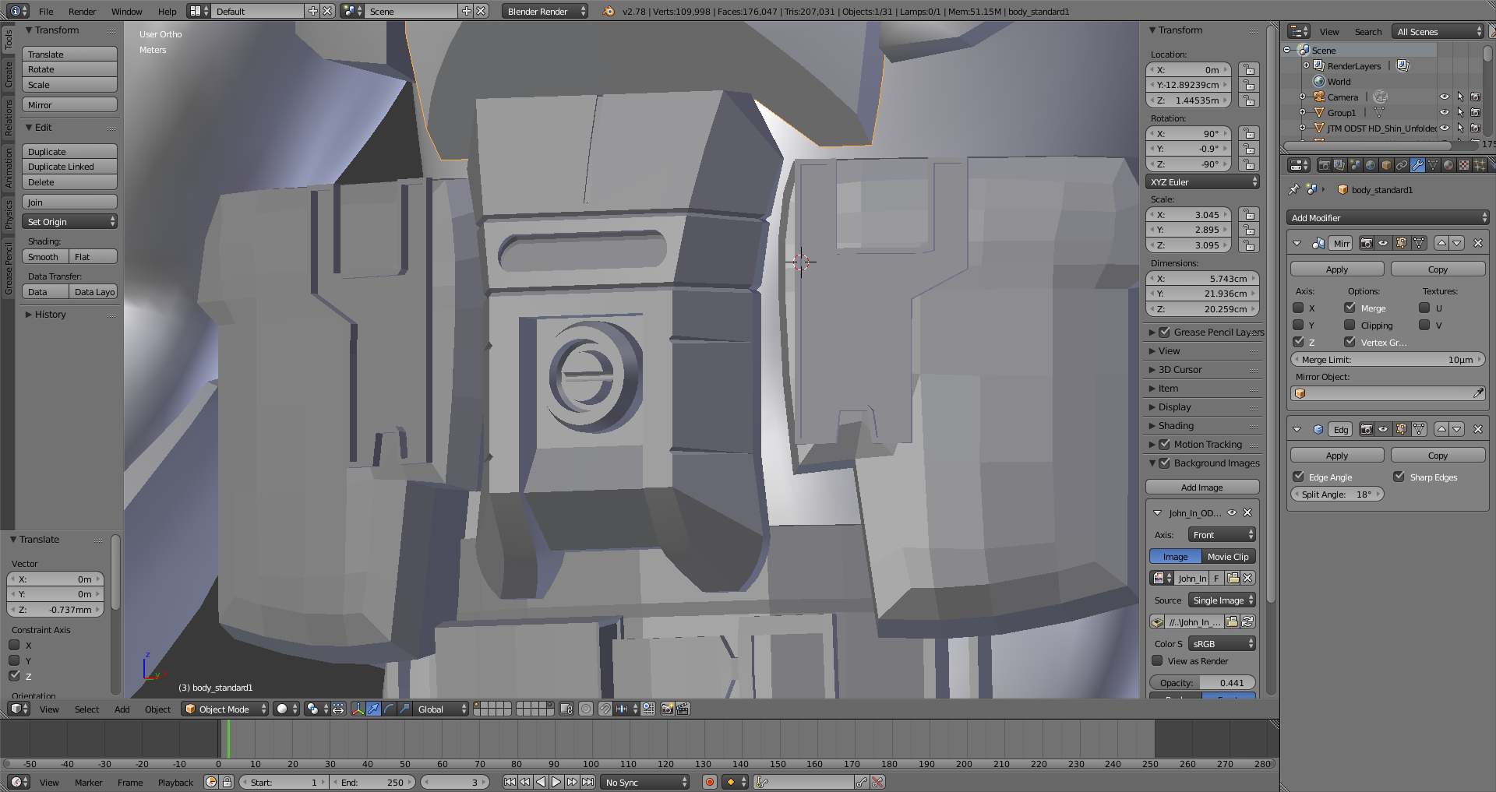1496x792 pixels.
Task: Move the Edge Split modifier up
Action: [x=1441, y=429]
